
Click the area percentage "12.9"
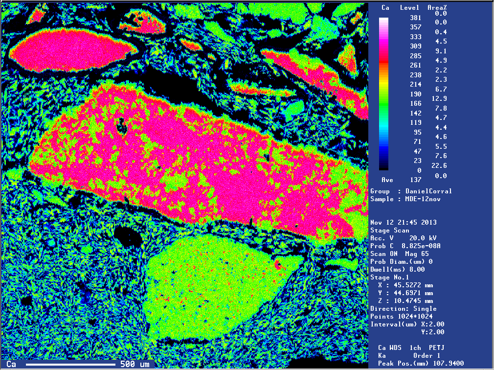pyautogui.click(x=439, y=99)
